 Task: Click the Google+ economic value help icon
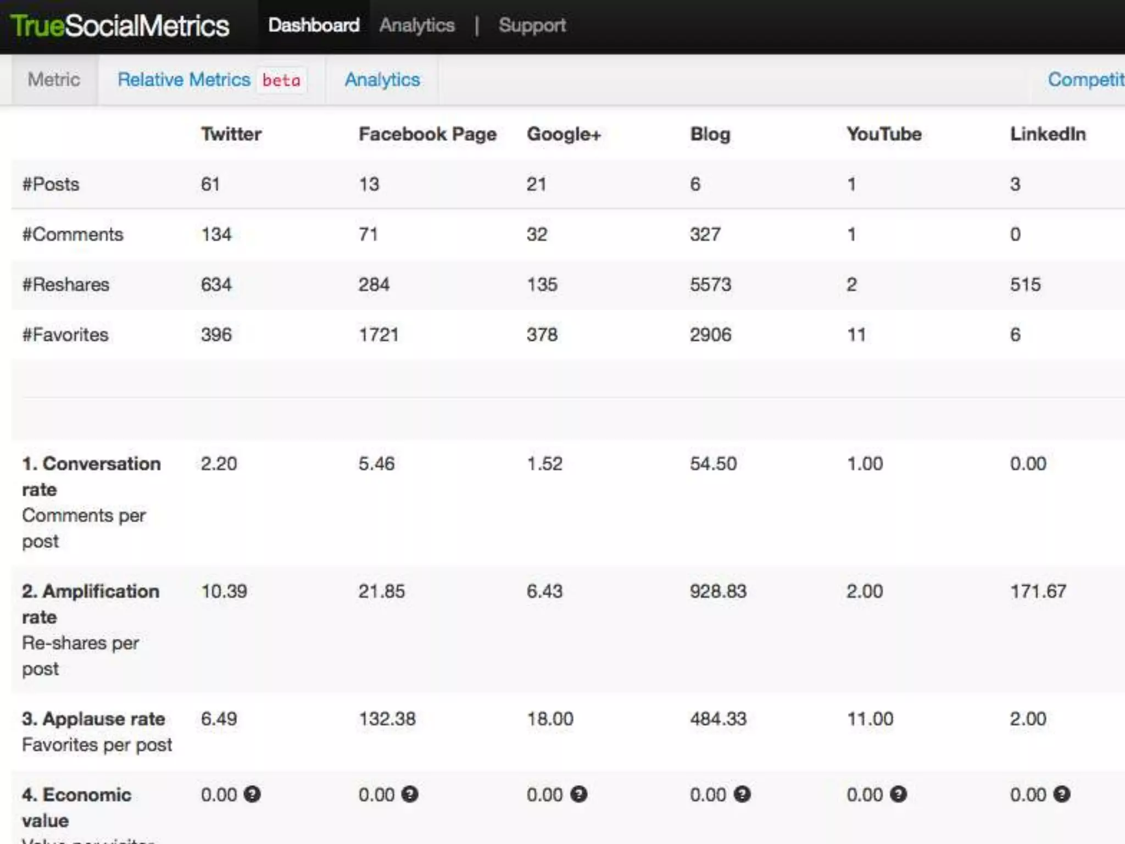click(x=579, y=794)
